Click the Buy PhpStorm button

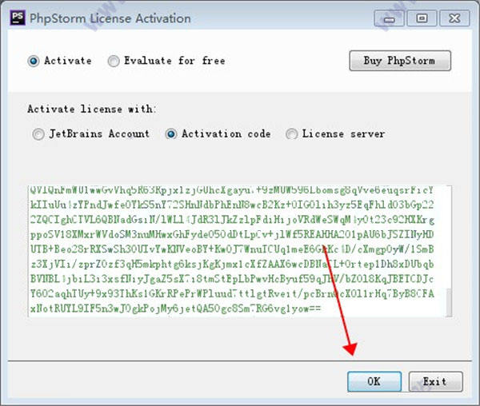400,61
